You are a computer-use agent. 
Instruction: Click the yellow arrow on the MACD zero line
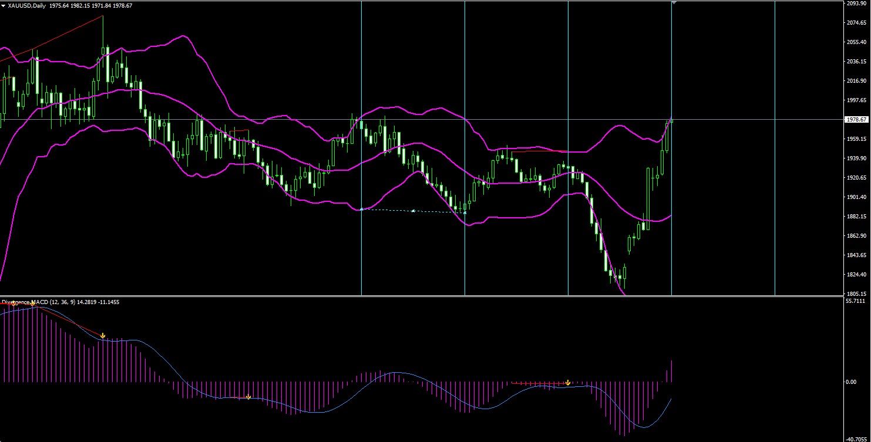(x=568, y=383)
